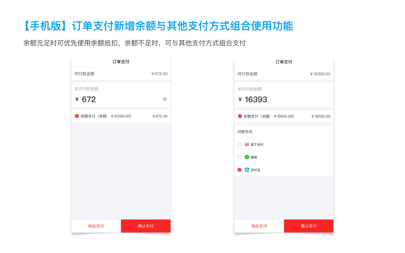405x253 pixels.
Task: Select the 线下支付 radio button
Action: coord(239,144)
